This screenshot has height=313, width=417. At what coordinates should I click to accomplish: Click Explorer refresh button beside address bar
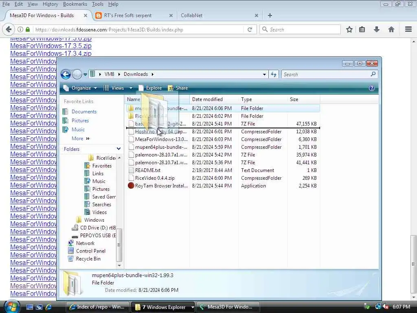click(274, 74)
